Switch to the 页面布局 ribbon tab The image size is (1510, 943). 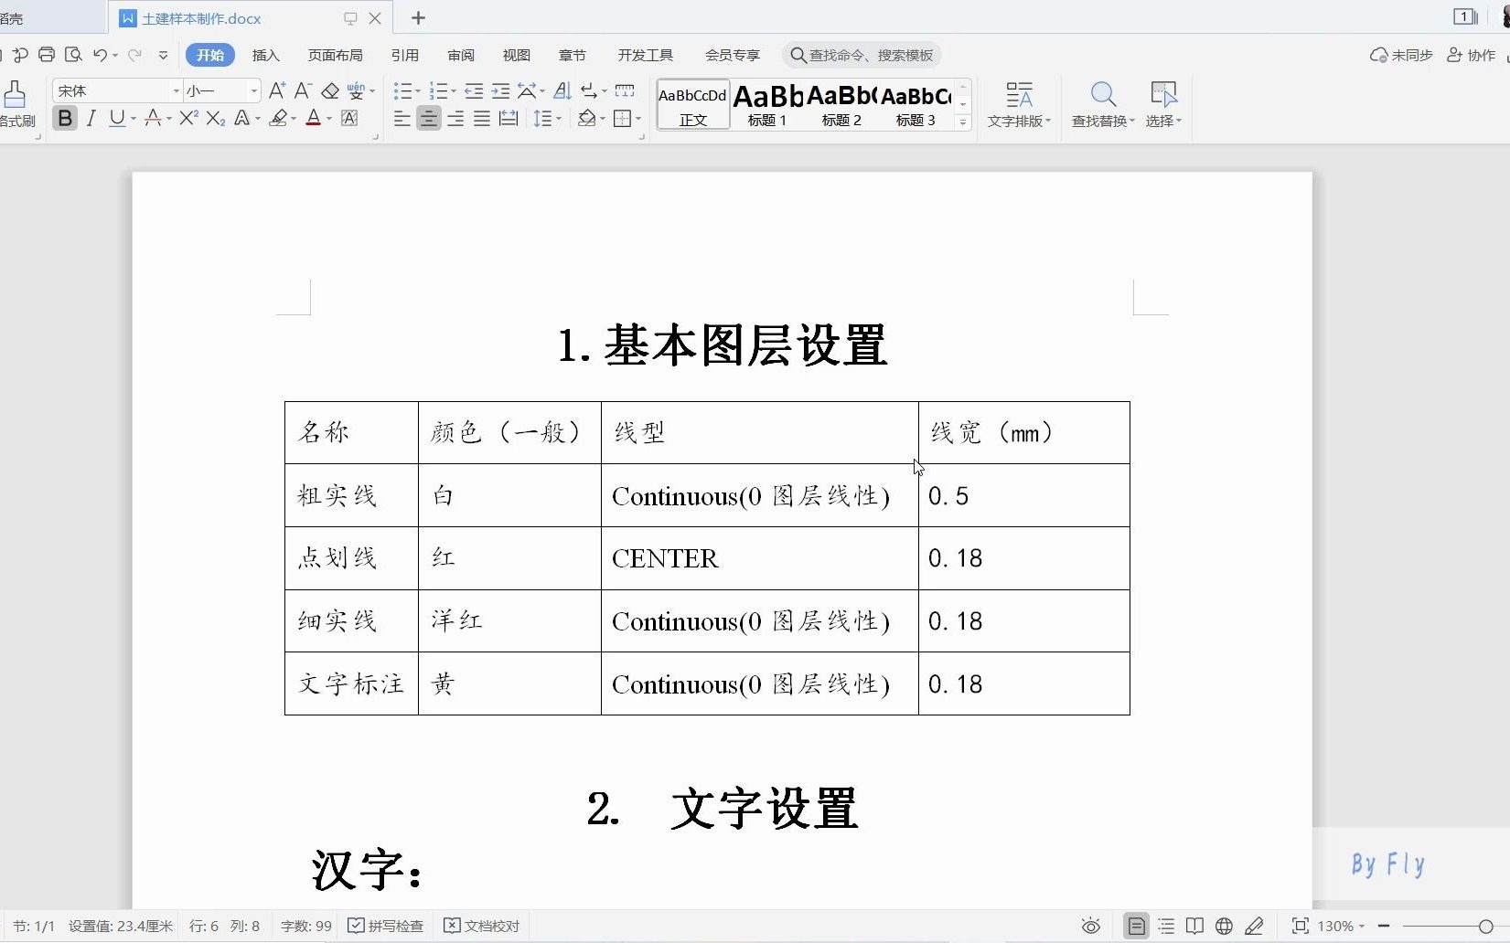[x=335, y=55]
